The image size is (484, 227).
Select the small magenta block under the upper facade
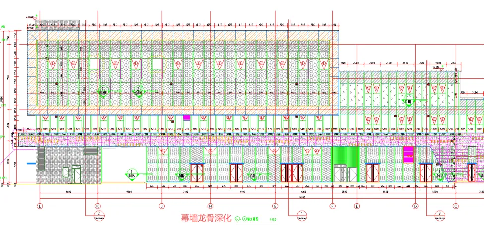(x=187, y=117)
